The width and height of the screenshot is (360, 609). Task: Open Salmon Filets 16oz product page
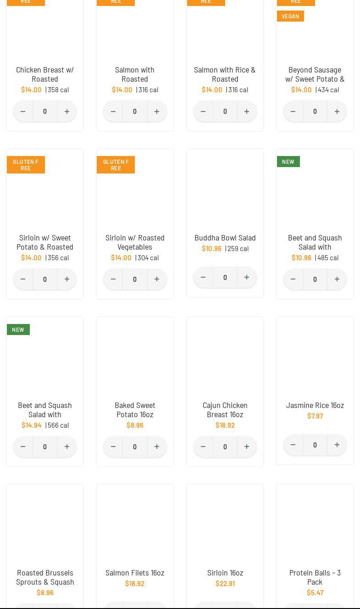click(x=135, y=573)
